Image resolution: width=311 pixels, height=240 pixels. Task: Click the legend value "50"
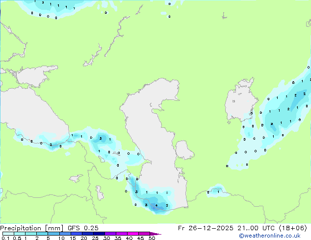tap(152, 238)
